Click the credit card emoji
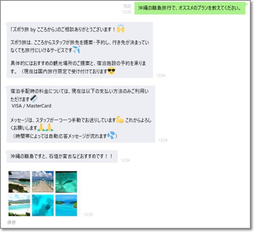The height and width of the screenshot is (232, 254). click(34, 99)
